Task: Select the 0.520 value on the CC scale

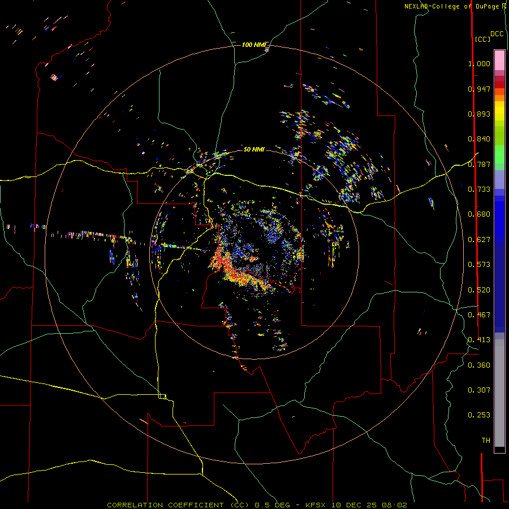Action: tap(479, 290)
